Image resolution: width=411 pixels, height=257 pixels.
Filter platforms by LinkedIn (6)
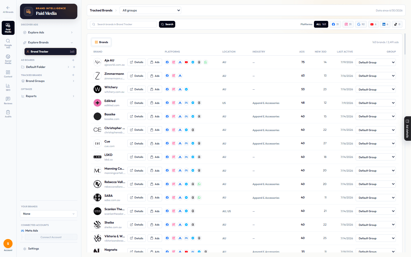(385, 24)
